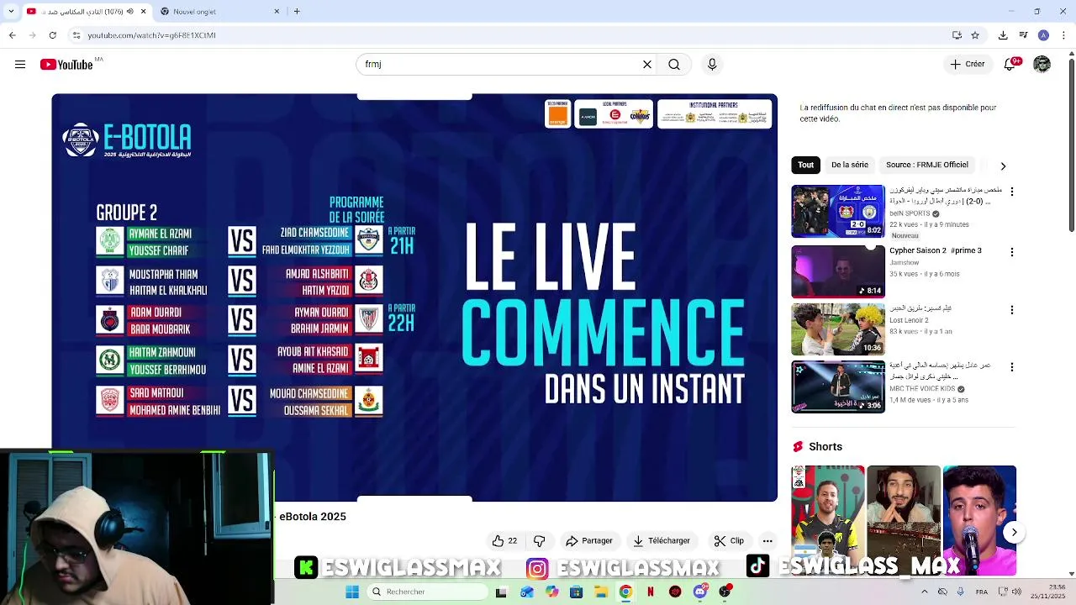The height and width of the screenshot is (605, 1076).
Task: Open Netflix from the taskbar
Action: [x=651, y=592]
